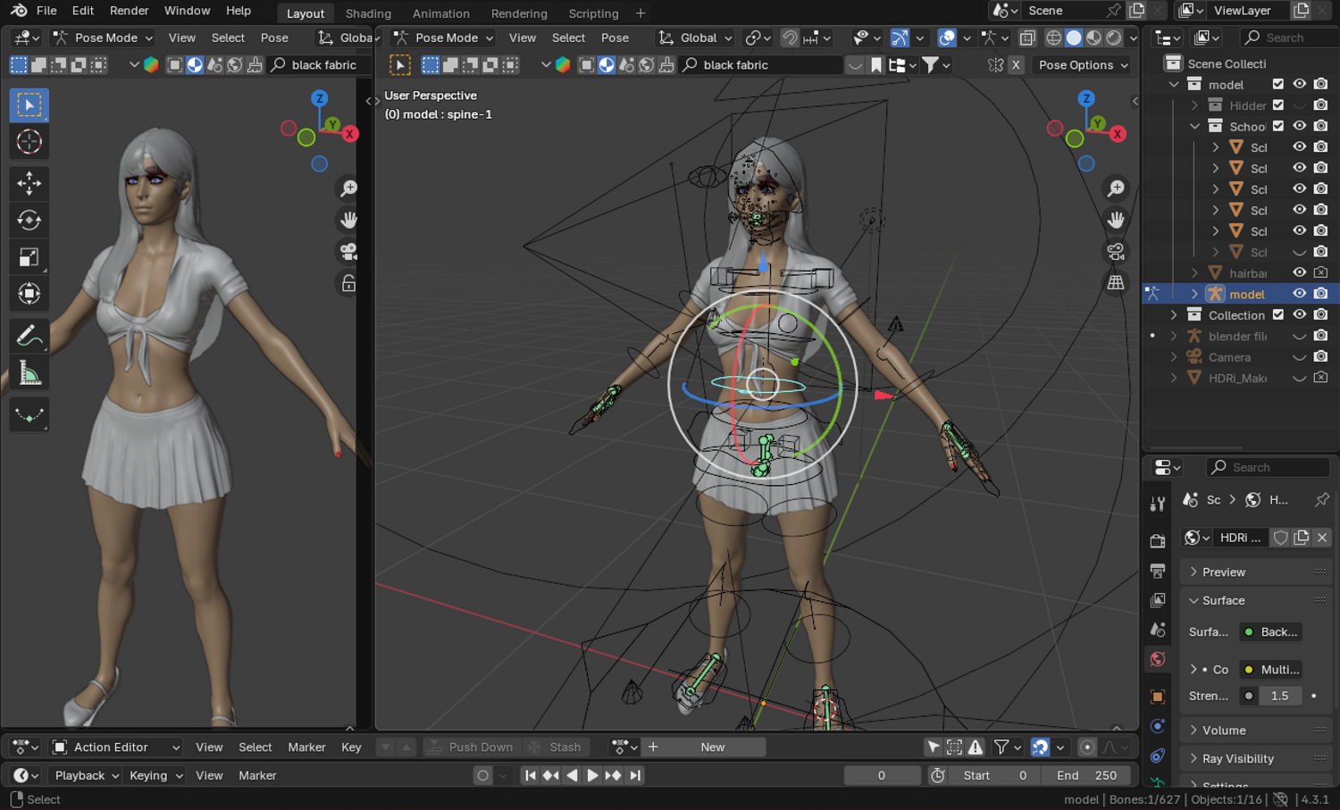
Task: Toggle visibility of the model collection
Action: point(1300,84)
